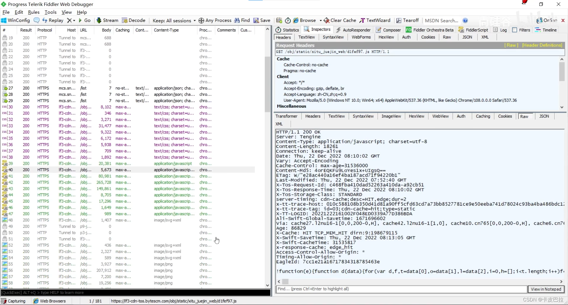Click the camera screenshot icon
Viewport: 568px width, 305px height.
coord(279,20)
